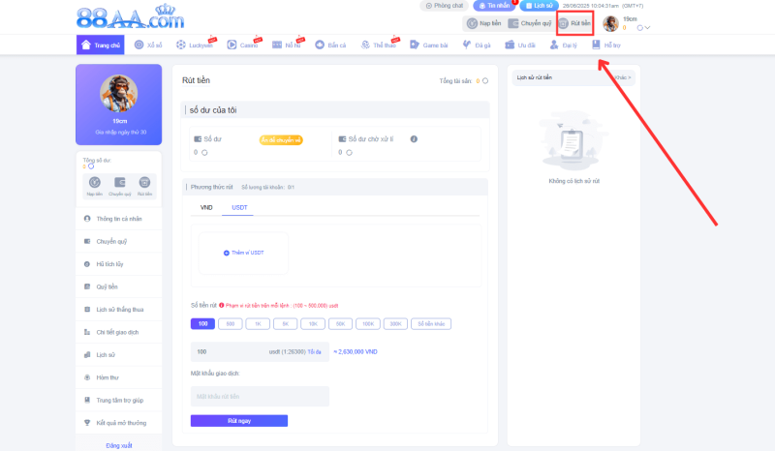The width and height of the screenshot is (775, 451).
Task: Open the Nổ hũ slots menu
Action: coord(287,45)
